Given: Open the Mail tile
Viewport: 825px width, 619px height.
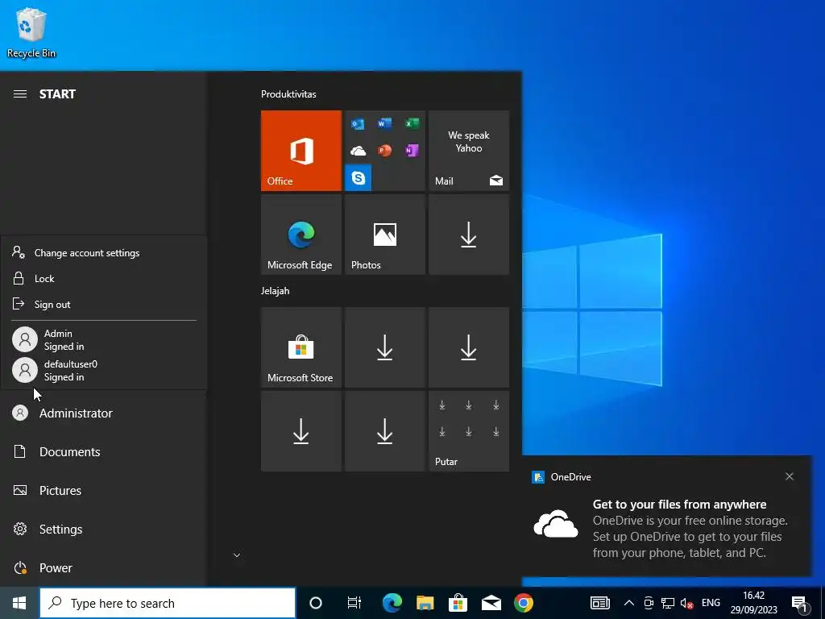Looking at the screenshot, I should tap(469, 151).
